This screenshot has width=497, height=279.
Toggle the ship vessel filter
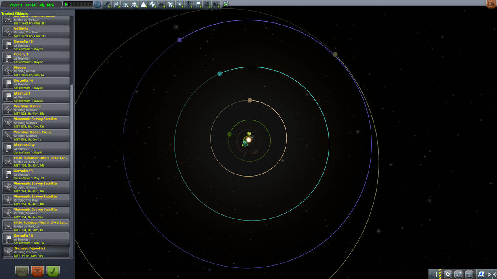coord(143,5)
